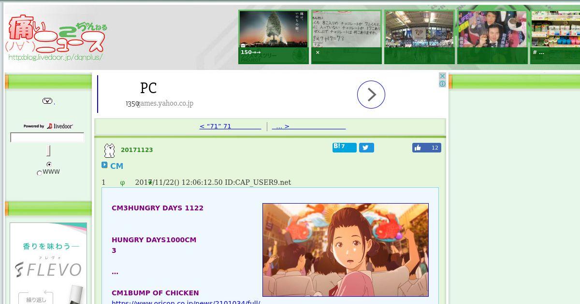
Task: Click the "HUNGRY DAYS1000CM" text line
Action: (154, 240)
